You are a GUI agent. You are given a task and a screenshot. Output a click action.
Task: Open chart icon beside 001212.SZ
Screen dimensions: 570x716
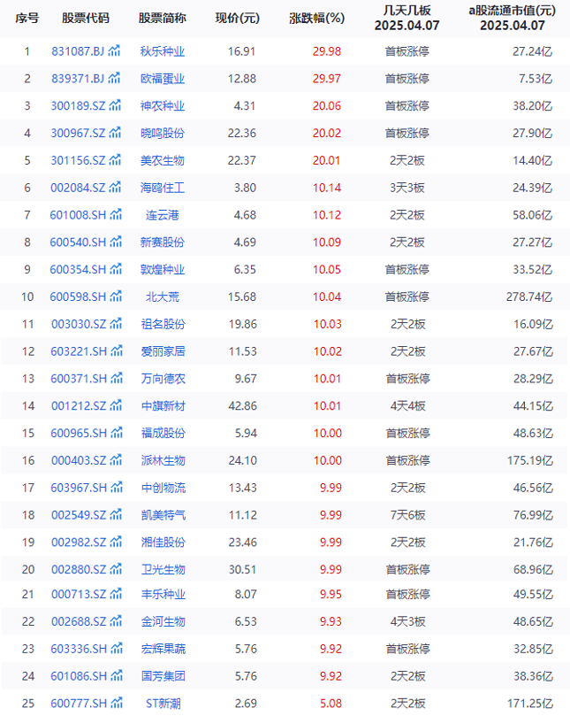pyautogui.click(x=117, y=405)
